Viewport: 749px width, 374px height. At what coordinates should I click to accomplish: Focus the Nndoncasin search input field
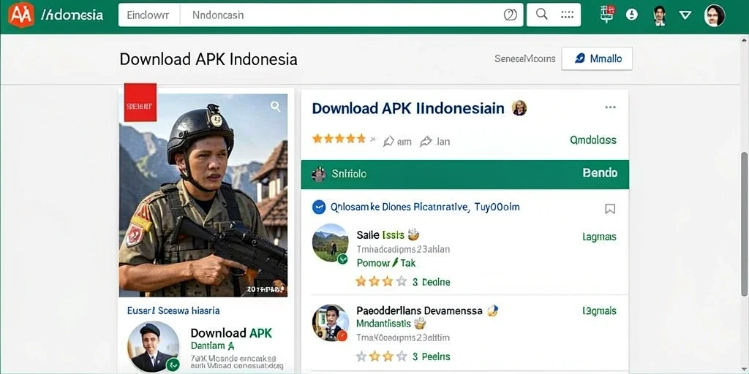click(x=342, y=15)
